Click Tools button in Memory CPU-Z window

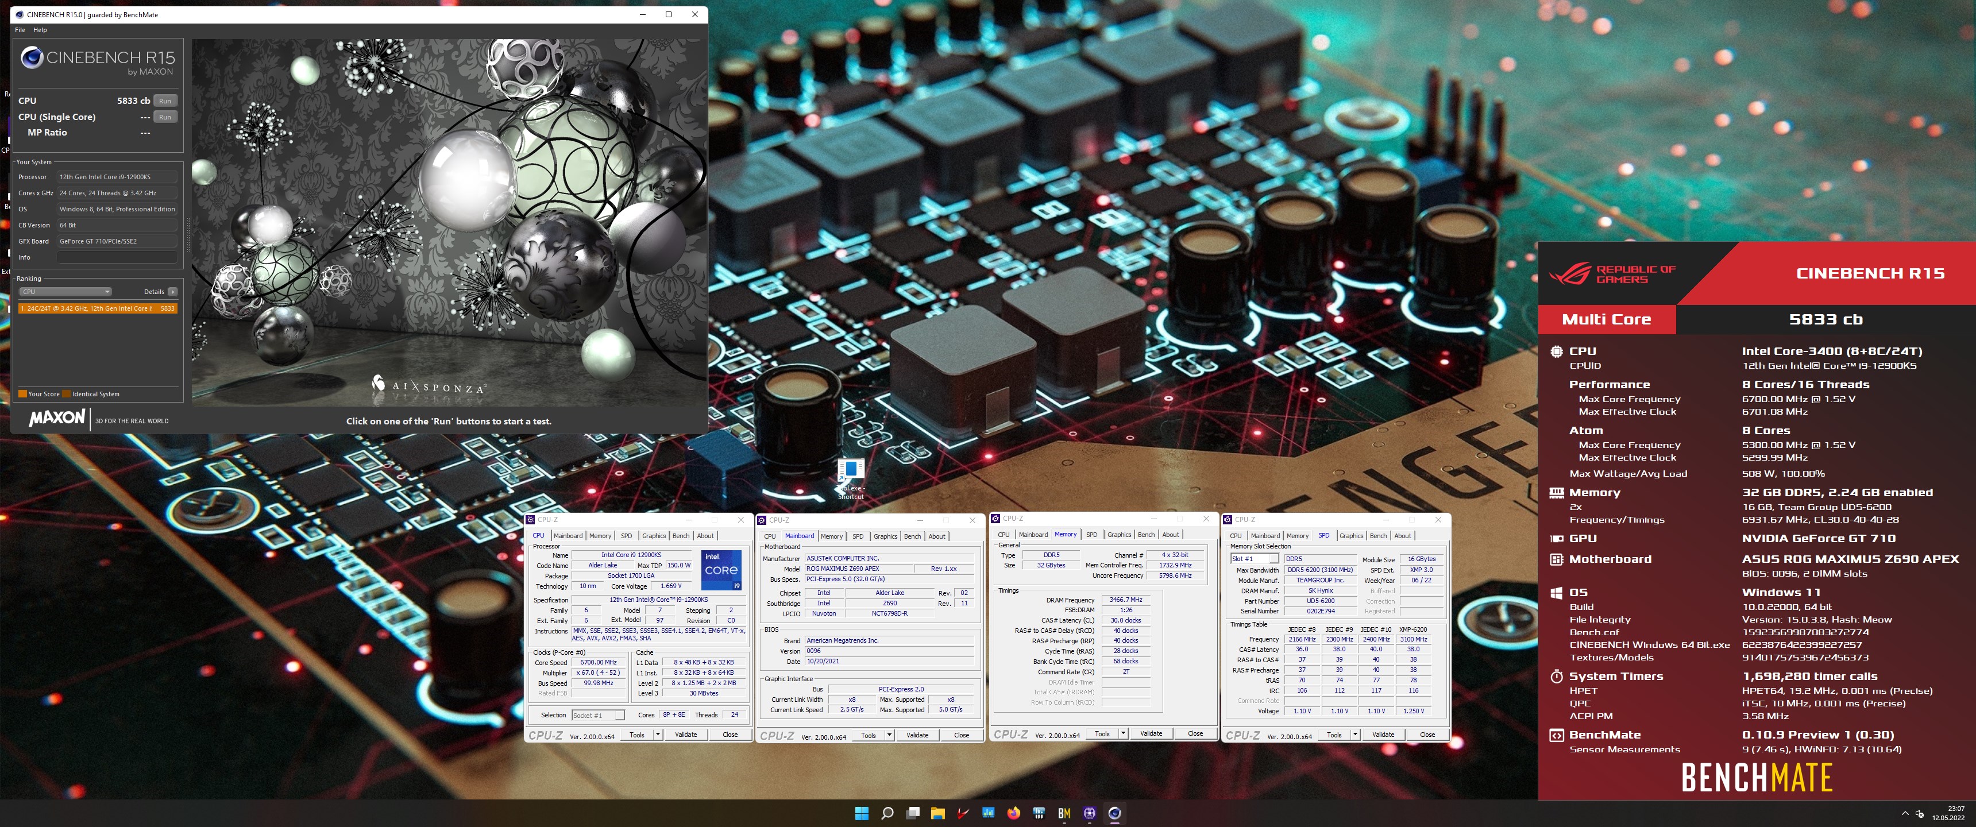coord(1102,733)
